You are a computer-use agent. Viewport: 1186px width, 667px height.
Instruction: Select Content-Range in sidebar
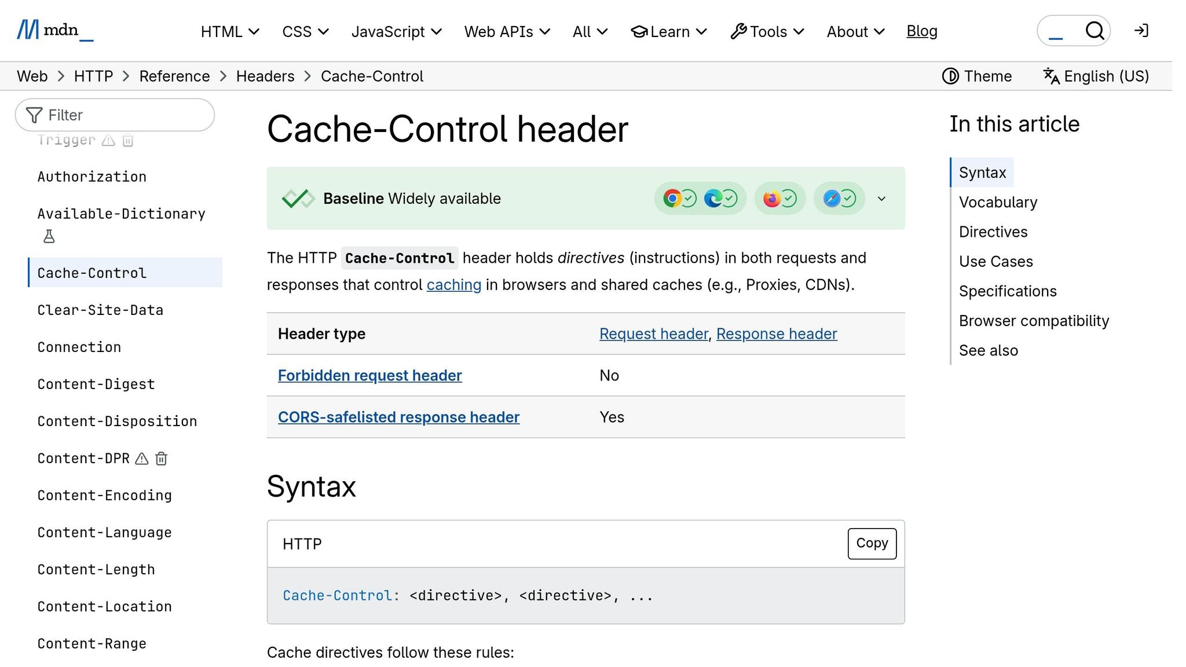(x=91, y=644)
